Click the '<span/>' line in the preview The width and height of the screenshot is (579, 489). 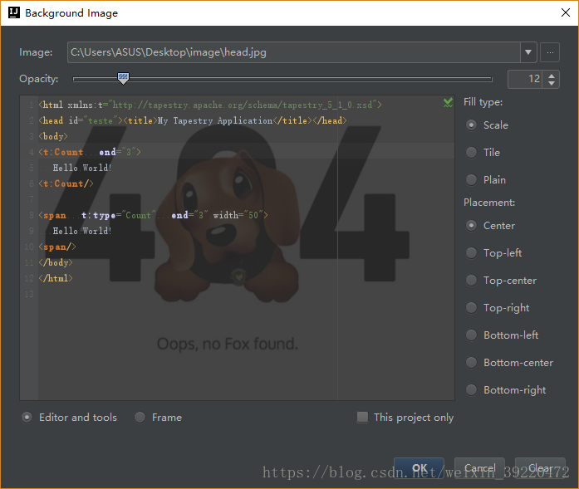point(57,247)
